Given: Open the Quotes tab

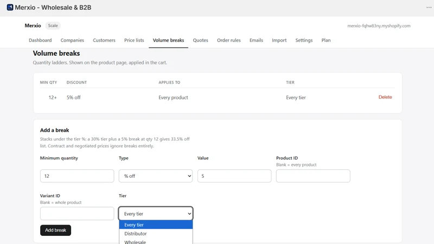Looking at the screenshot, I should tap(200, 40).
